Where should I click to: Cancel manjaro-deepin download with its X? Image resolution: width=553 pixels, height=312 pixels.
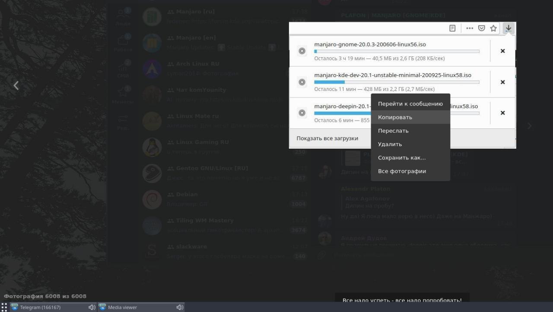pos(502,113)
